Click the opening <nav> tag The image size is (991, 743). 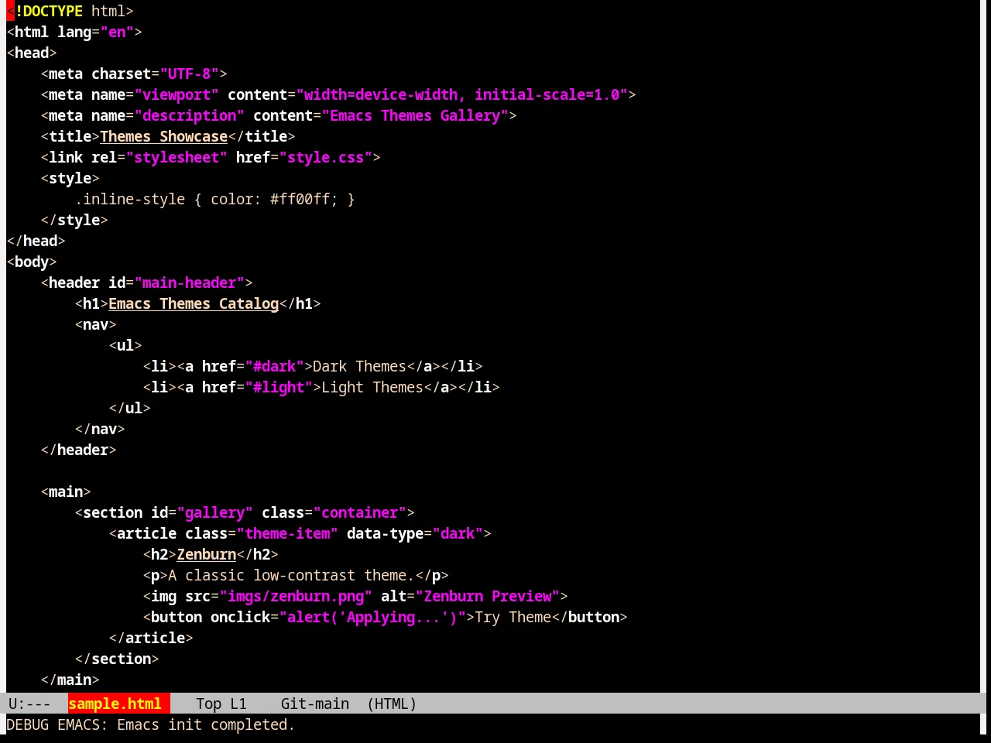tap(95, 324)
